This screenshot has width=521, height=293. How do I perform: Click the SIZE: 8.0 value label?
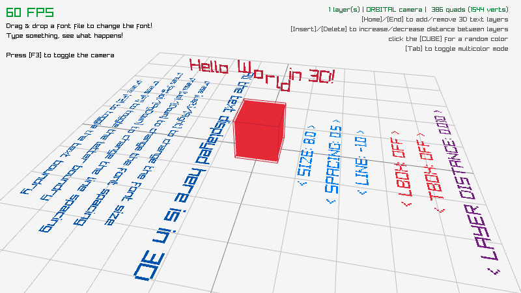point(307,152)
